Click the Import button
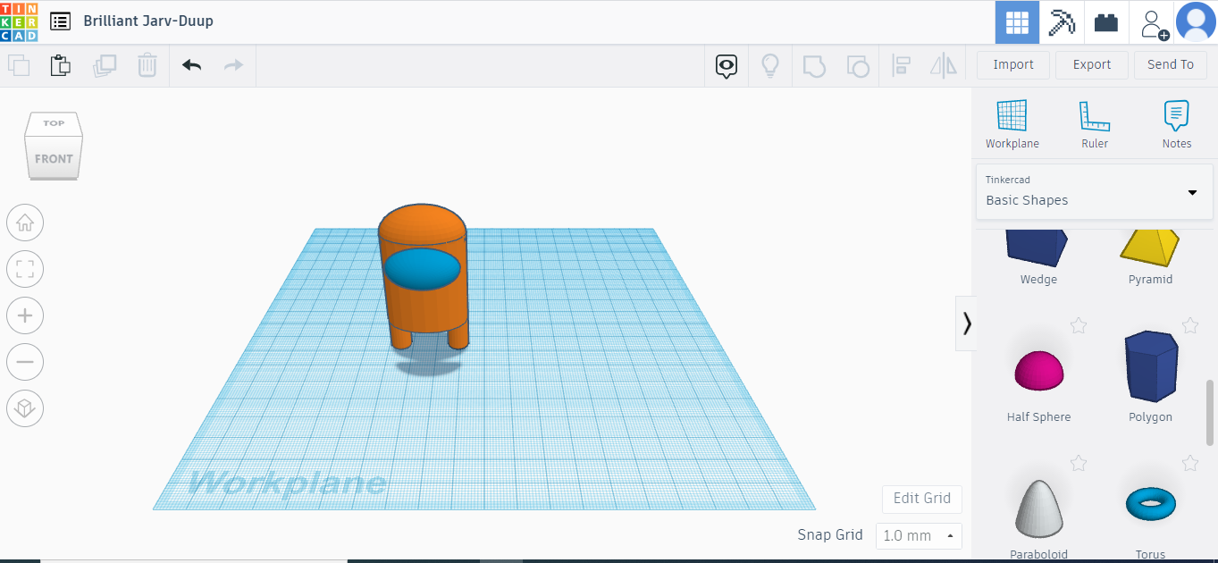Image resolution: width=1218 pixels, height=563 pixels. pyautogui.click(x=1013, y=64)
